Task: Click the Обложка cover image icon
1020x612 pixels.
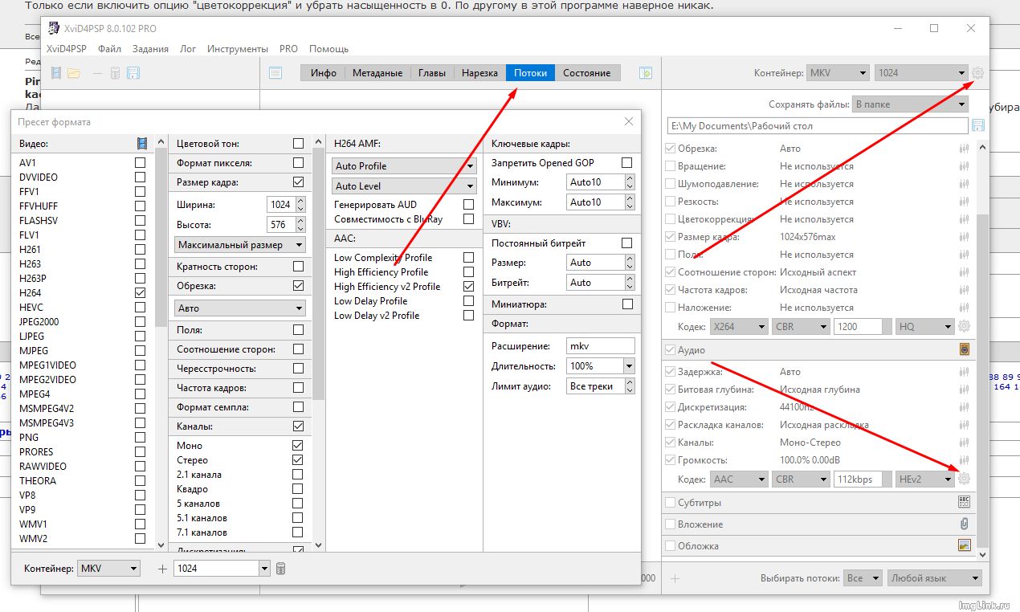Action: [x=965, y=545]
